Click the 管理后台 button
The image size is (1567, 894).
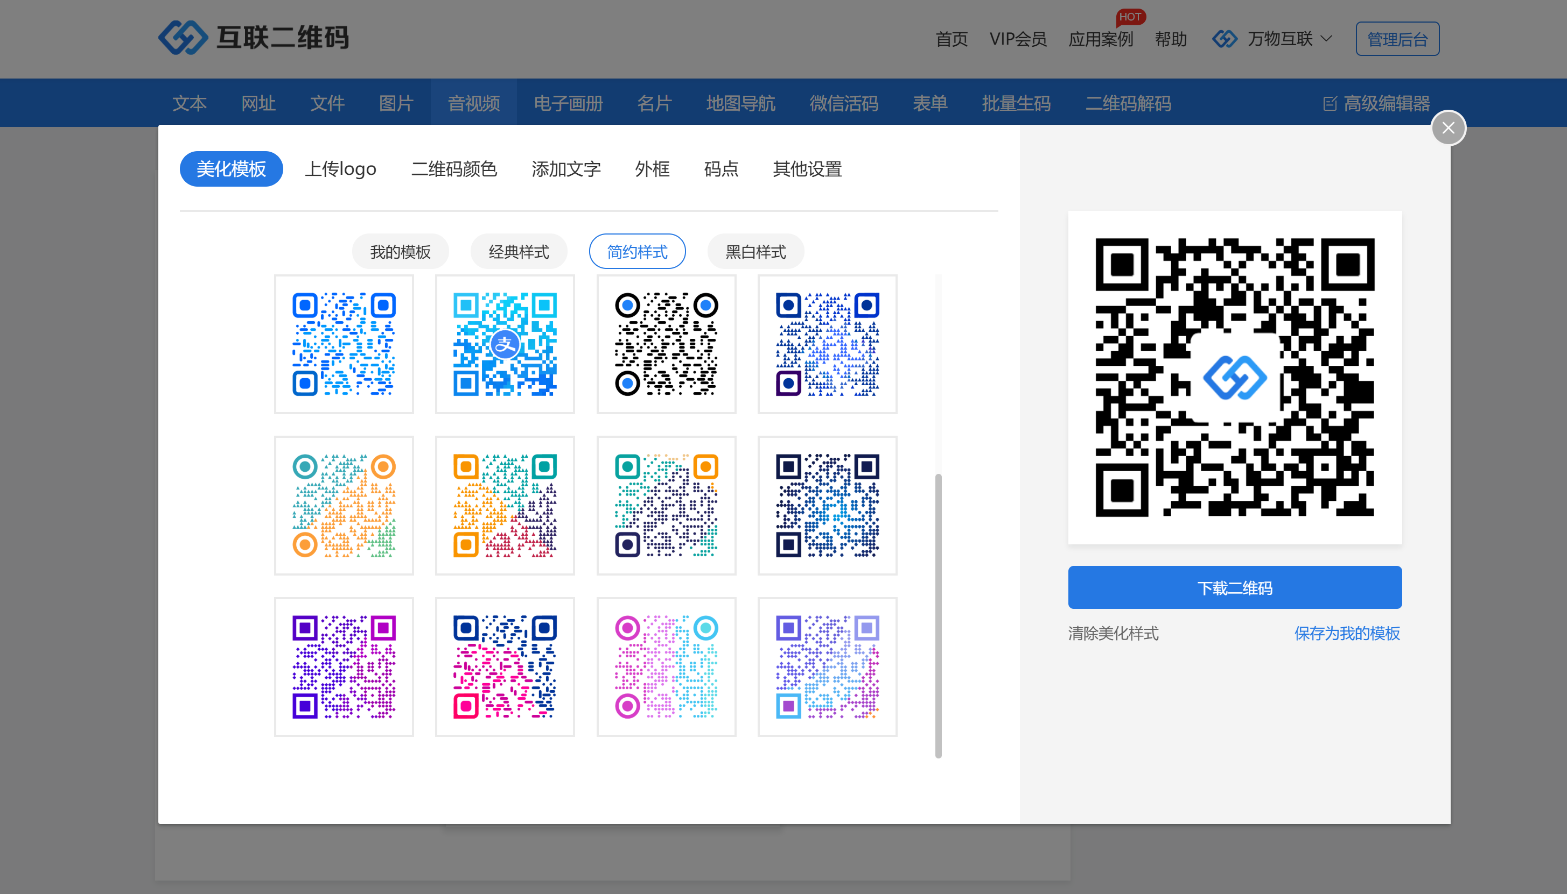[1397, 39]
